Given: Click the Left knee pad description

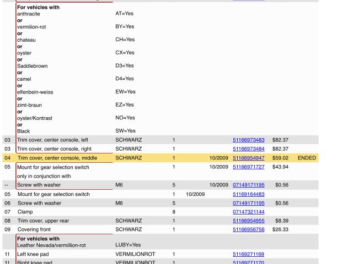Looking at the screenshot, I should tap(34, 255).
